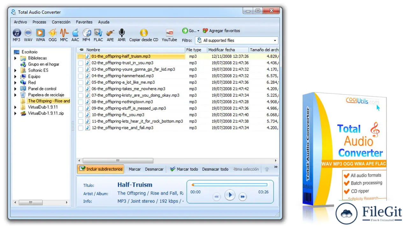Open the Go button dropdown arrow

tap(198, 31)
